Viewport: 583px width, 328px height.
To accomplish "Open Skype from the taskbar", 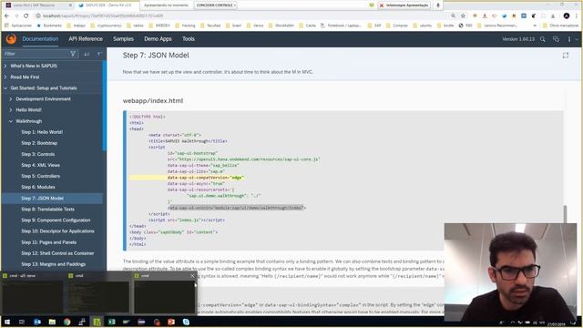I will 186,322.
